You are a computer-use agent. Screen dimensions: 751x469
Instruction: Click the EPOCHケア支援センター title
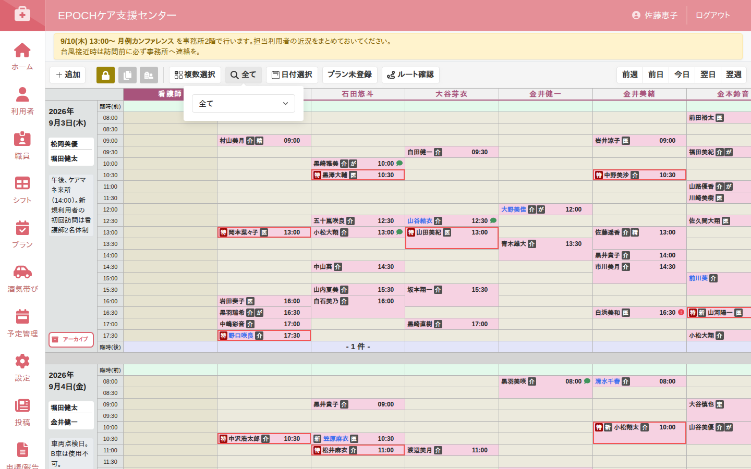tap(117, 16)
